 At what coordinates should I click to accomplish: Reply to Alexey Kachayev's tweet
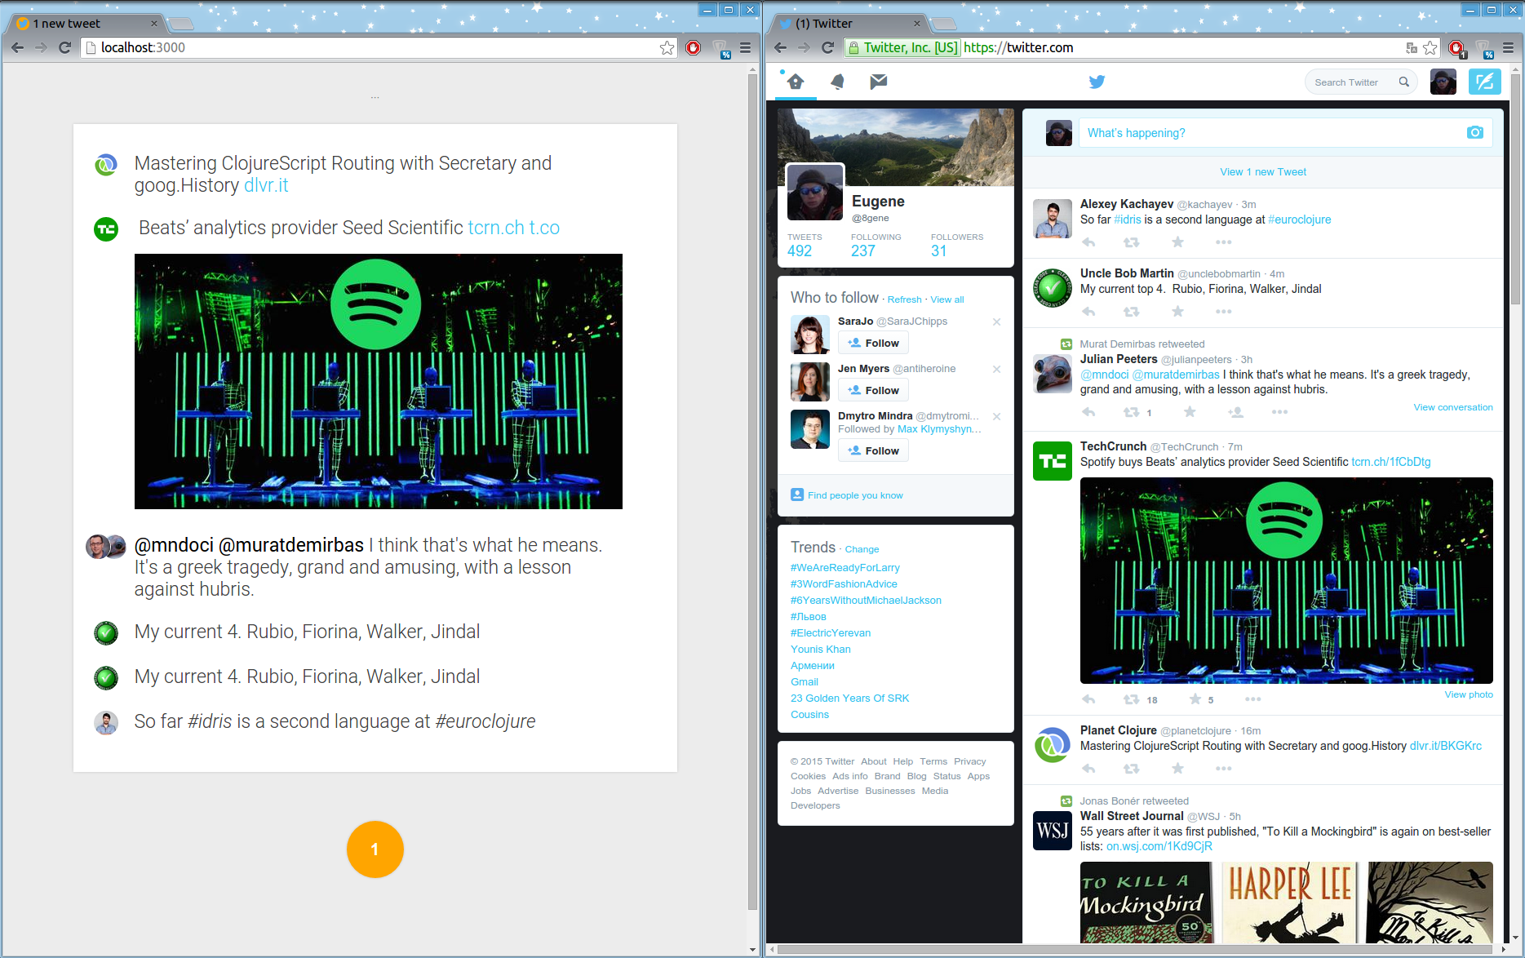point(1088,242)
